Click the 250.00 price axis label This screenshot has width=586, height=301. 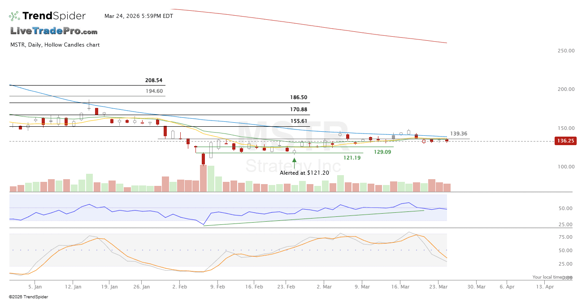566,51
